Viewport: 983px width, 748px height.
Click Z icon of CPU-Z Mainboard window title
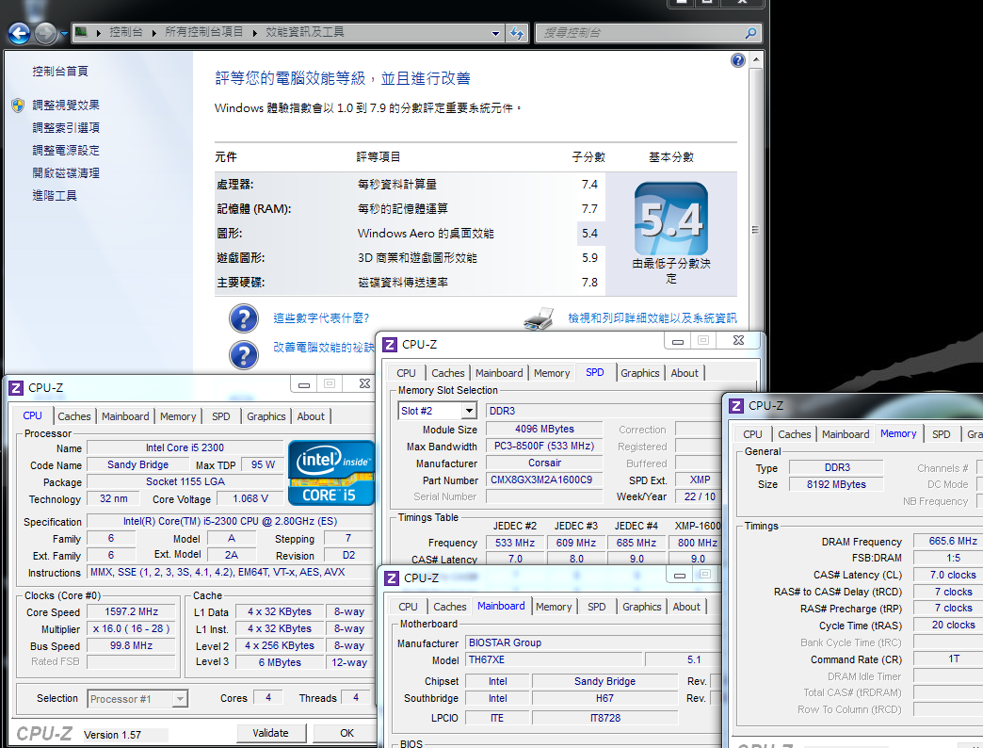pos(392,578)
